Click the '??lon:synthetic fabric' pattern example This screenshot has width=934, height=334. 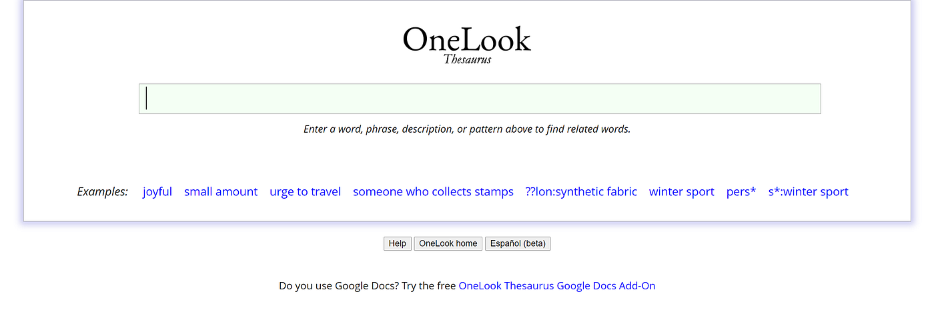pyautogui.click(x=581, y=191)
